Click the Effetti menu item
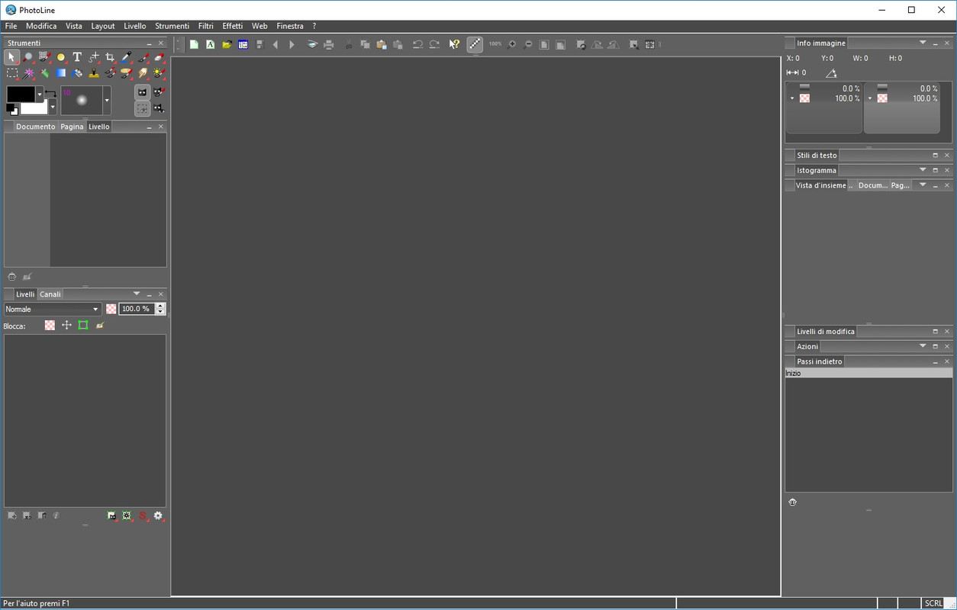The height and width of the screenshot is (610, 957). pos(233,26)
